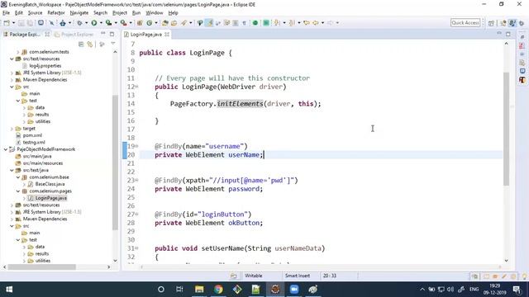This screenshot has width=529, height=297.
Task: Click the New Java Class icon
Action: pos(149,23)
